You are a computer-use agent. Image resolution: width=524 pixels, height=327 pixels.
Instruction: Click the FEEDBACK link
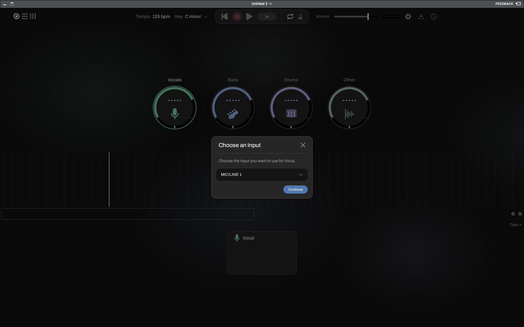pyautogui.click(x=508, y=4)
